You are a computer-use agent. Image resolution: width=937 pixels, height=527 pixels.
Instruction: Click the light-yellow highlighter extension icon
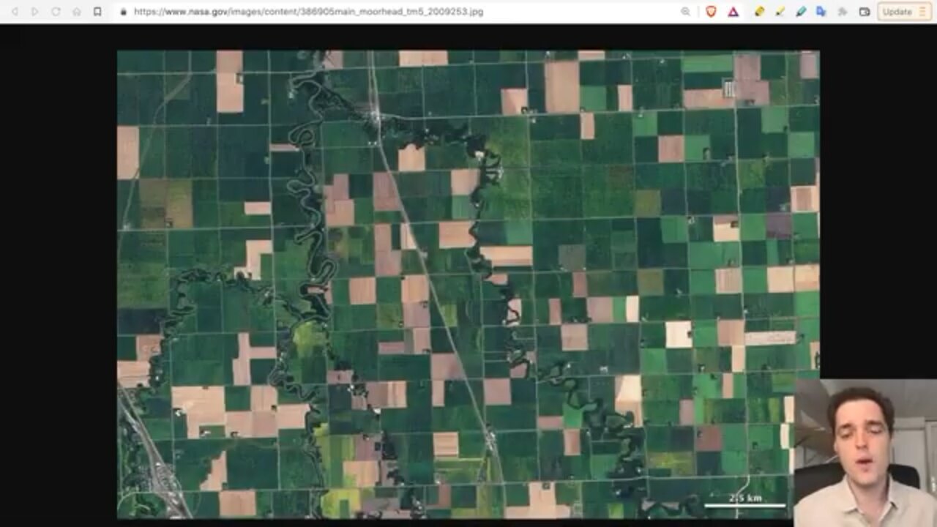[x=780, y=12]
